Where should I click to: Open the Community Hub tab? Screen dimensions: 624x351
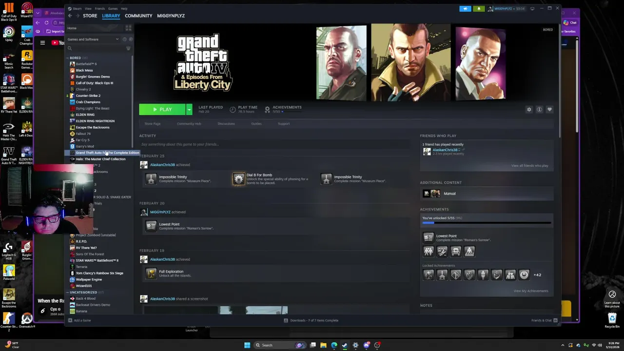pyautogui.click(x=189, y=124)
